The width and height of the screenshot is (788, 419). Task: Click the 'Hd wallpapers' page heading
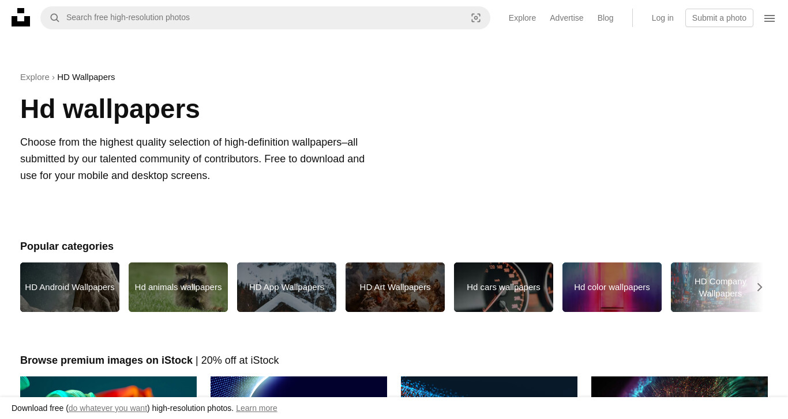pos(110,109)
